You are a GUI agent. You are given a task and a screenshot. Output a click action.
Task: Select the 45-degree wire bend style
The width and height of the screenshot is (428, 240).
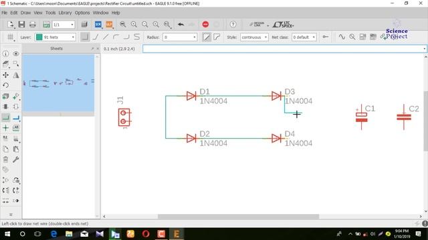(95, 37)
